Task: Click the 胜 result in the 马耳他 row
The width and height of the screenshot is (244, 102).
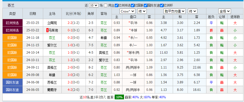Action: (x=211, y=30)
